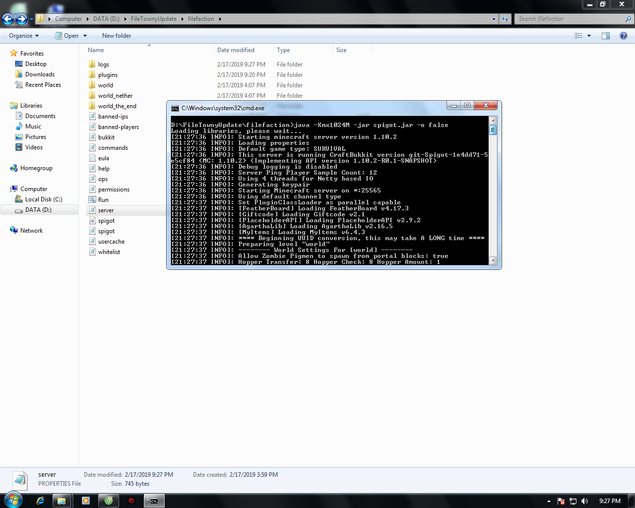The image size is (635, 508).
Task: Click the Back navigation arrow
Action: tap(8, 19)
